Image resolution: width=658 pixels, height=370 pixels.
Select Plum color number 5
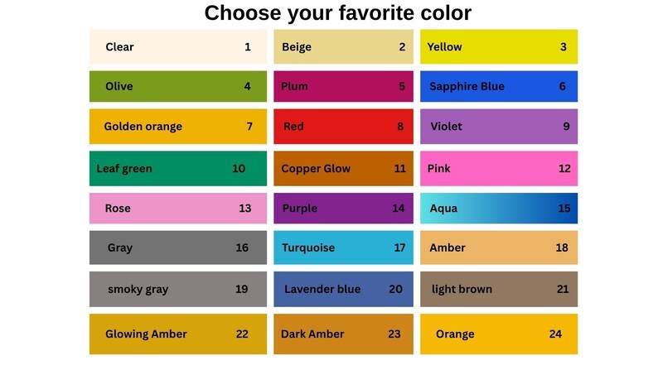[343, 86]
